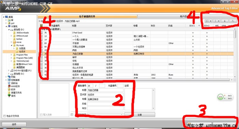
Task: Expand the movie folder node
Action: (x=11, y=42)
